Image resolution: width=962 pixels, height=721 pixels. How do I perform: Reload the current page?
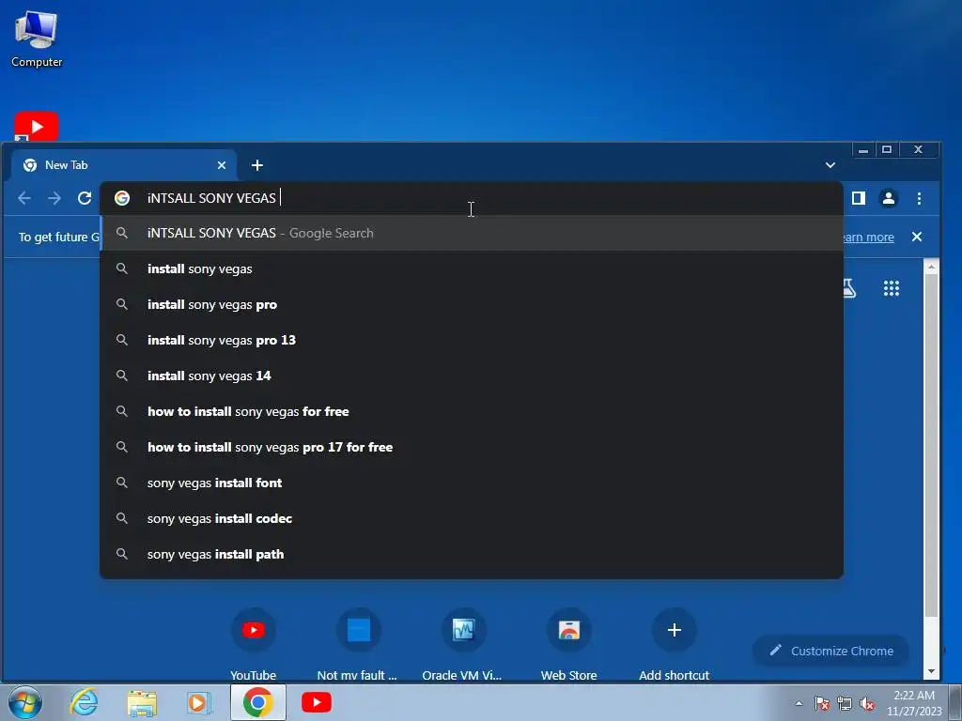click(85, 198)
